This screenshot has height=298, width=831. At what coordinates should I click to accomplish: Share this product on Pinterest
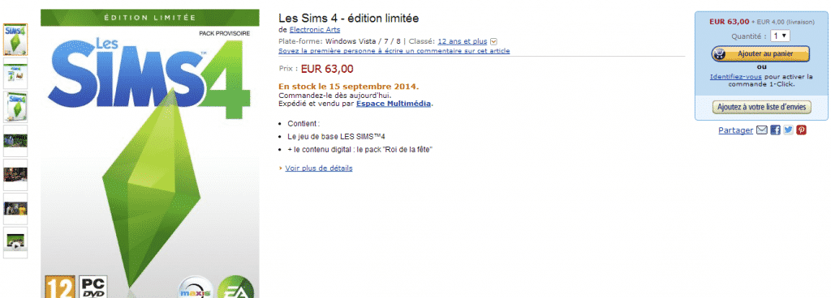coord(801,130)
